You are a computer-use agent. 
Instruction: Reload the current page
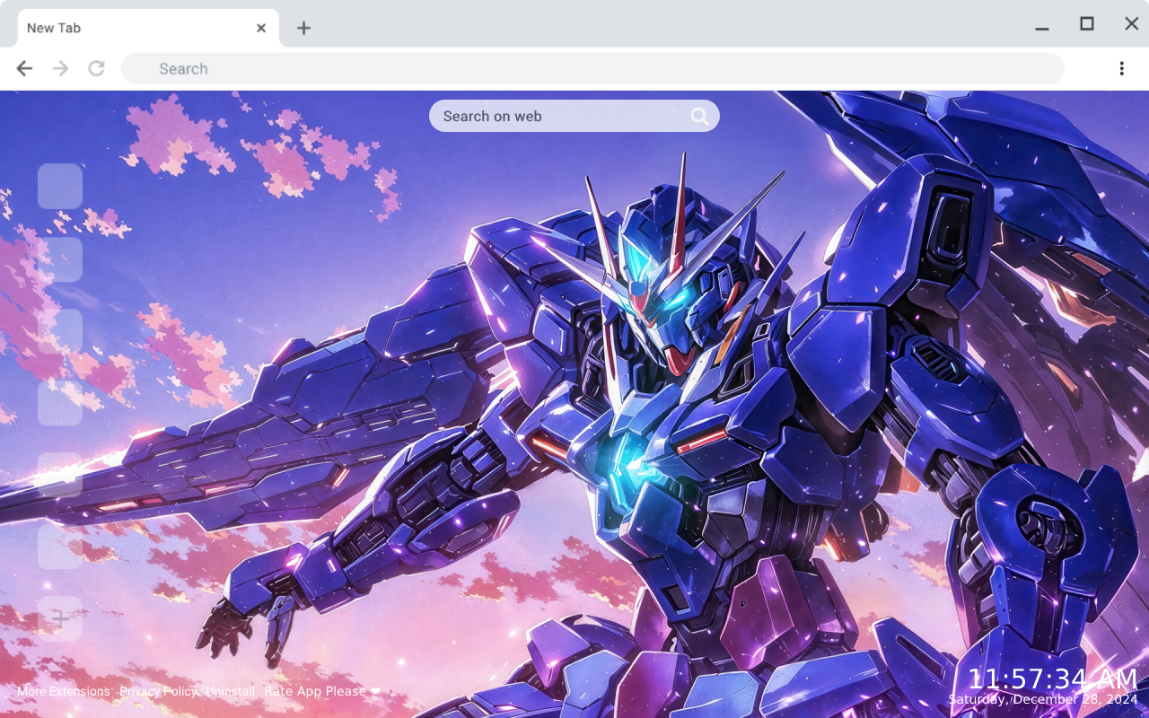click(96, 68)
